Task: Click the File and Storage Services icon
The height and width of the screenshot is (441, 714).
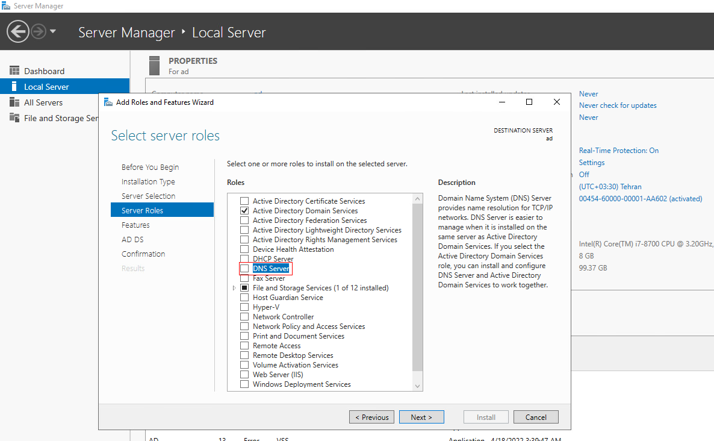Action: [14, 118]
